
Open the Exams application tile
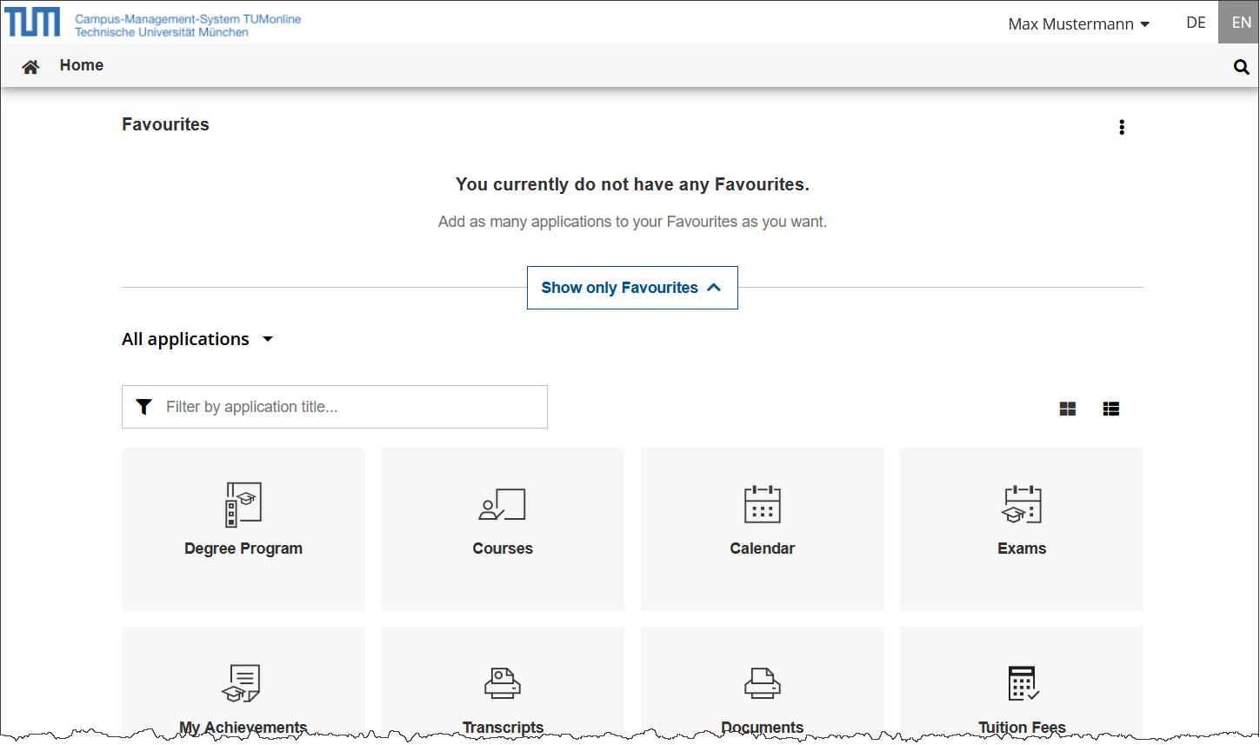pos(1021,529)
